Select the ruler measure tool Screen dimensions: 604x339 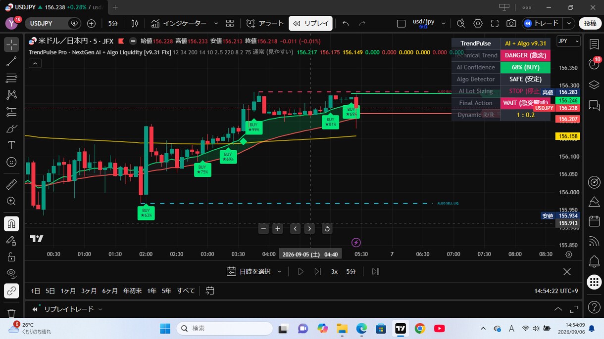pos(11,184)
